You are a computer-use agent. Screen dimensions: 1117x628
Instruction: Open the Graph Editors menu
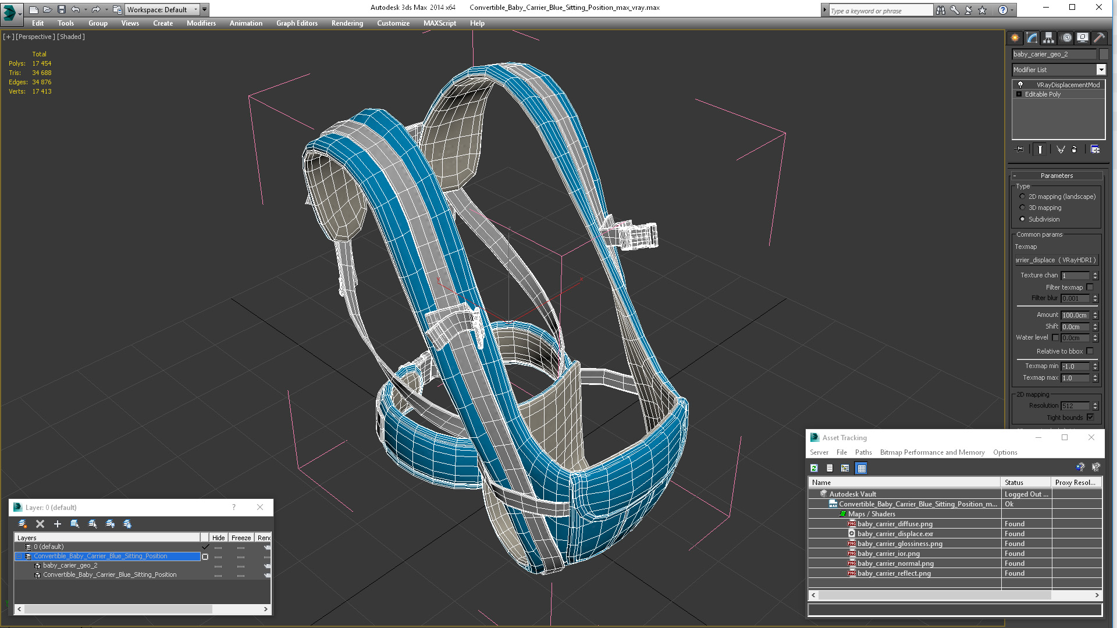(297, 23)
